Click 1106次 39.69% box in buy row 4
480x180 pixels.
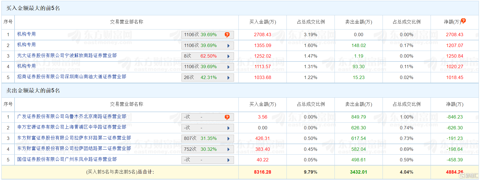point(208,67)
